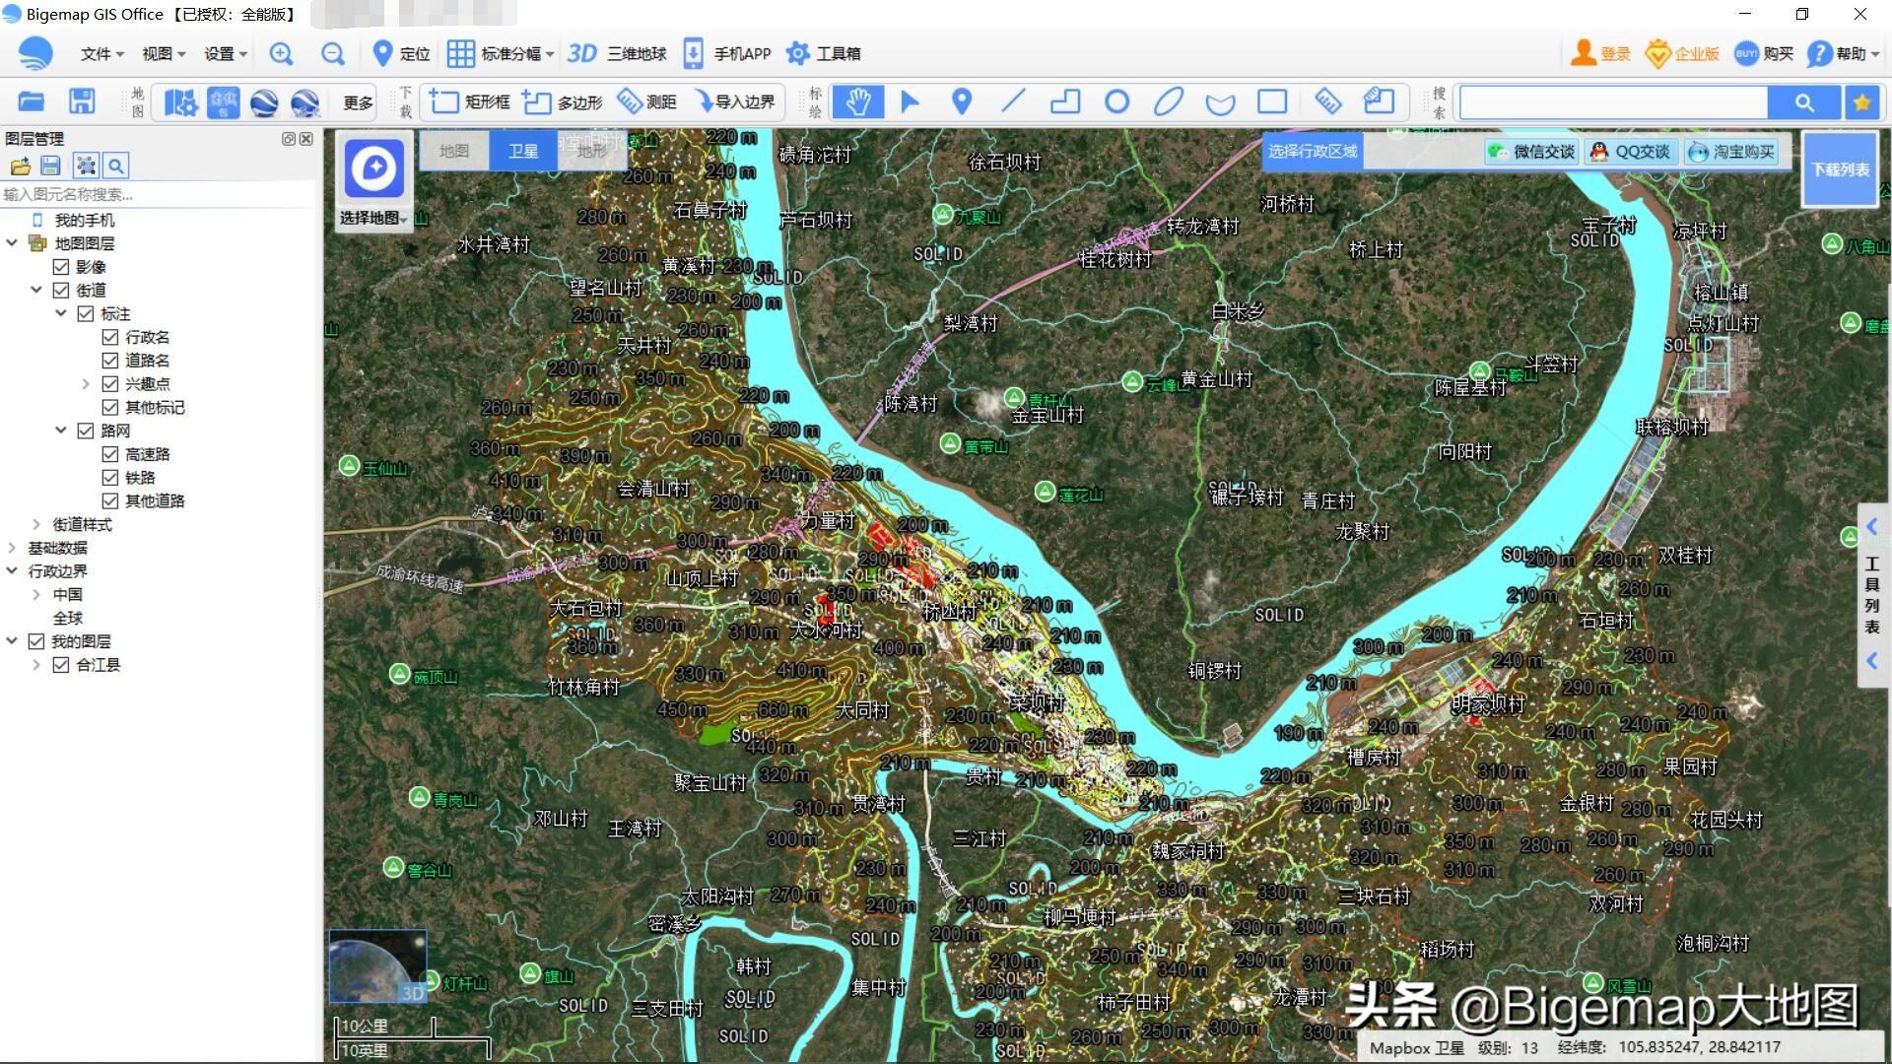The height and width of the screenshot is (1064, 1892).
Task: Toggle the 其他标记 checkbox
Action: [x=110, y=408]
